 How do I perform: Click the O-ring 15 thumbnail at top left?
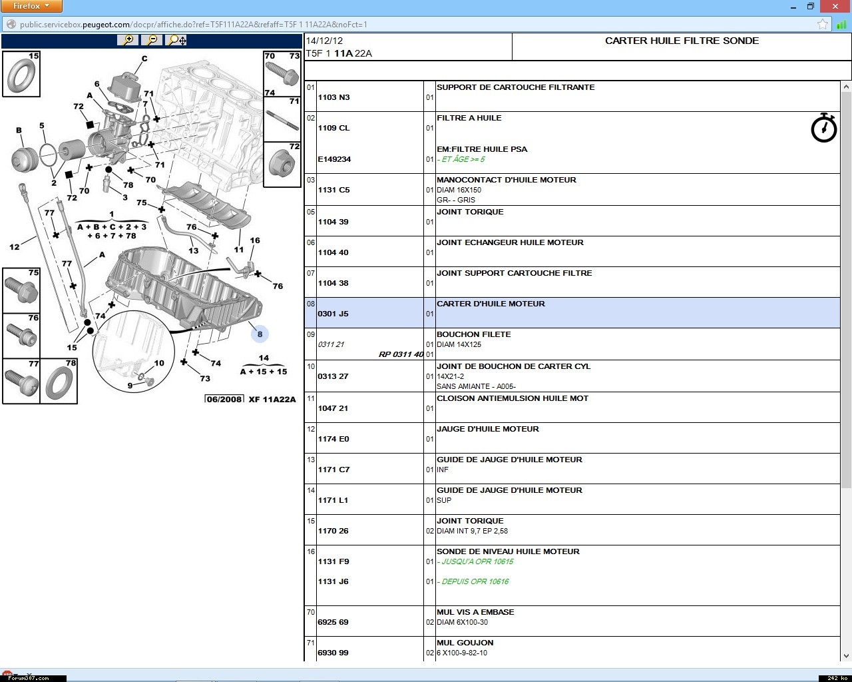21,74
